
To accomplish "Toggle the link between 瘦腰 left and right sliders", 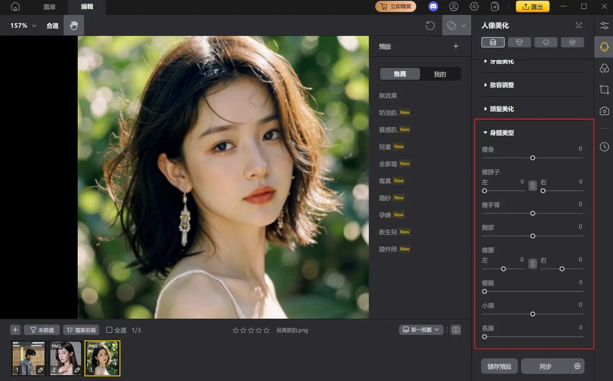I will click(x=532, y=264).
